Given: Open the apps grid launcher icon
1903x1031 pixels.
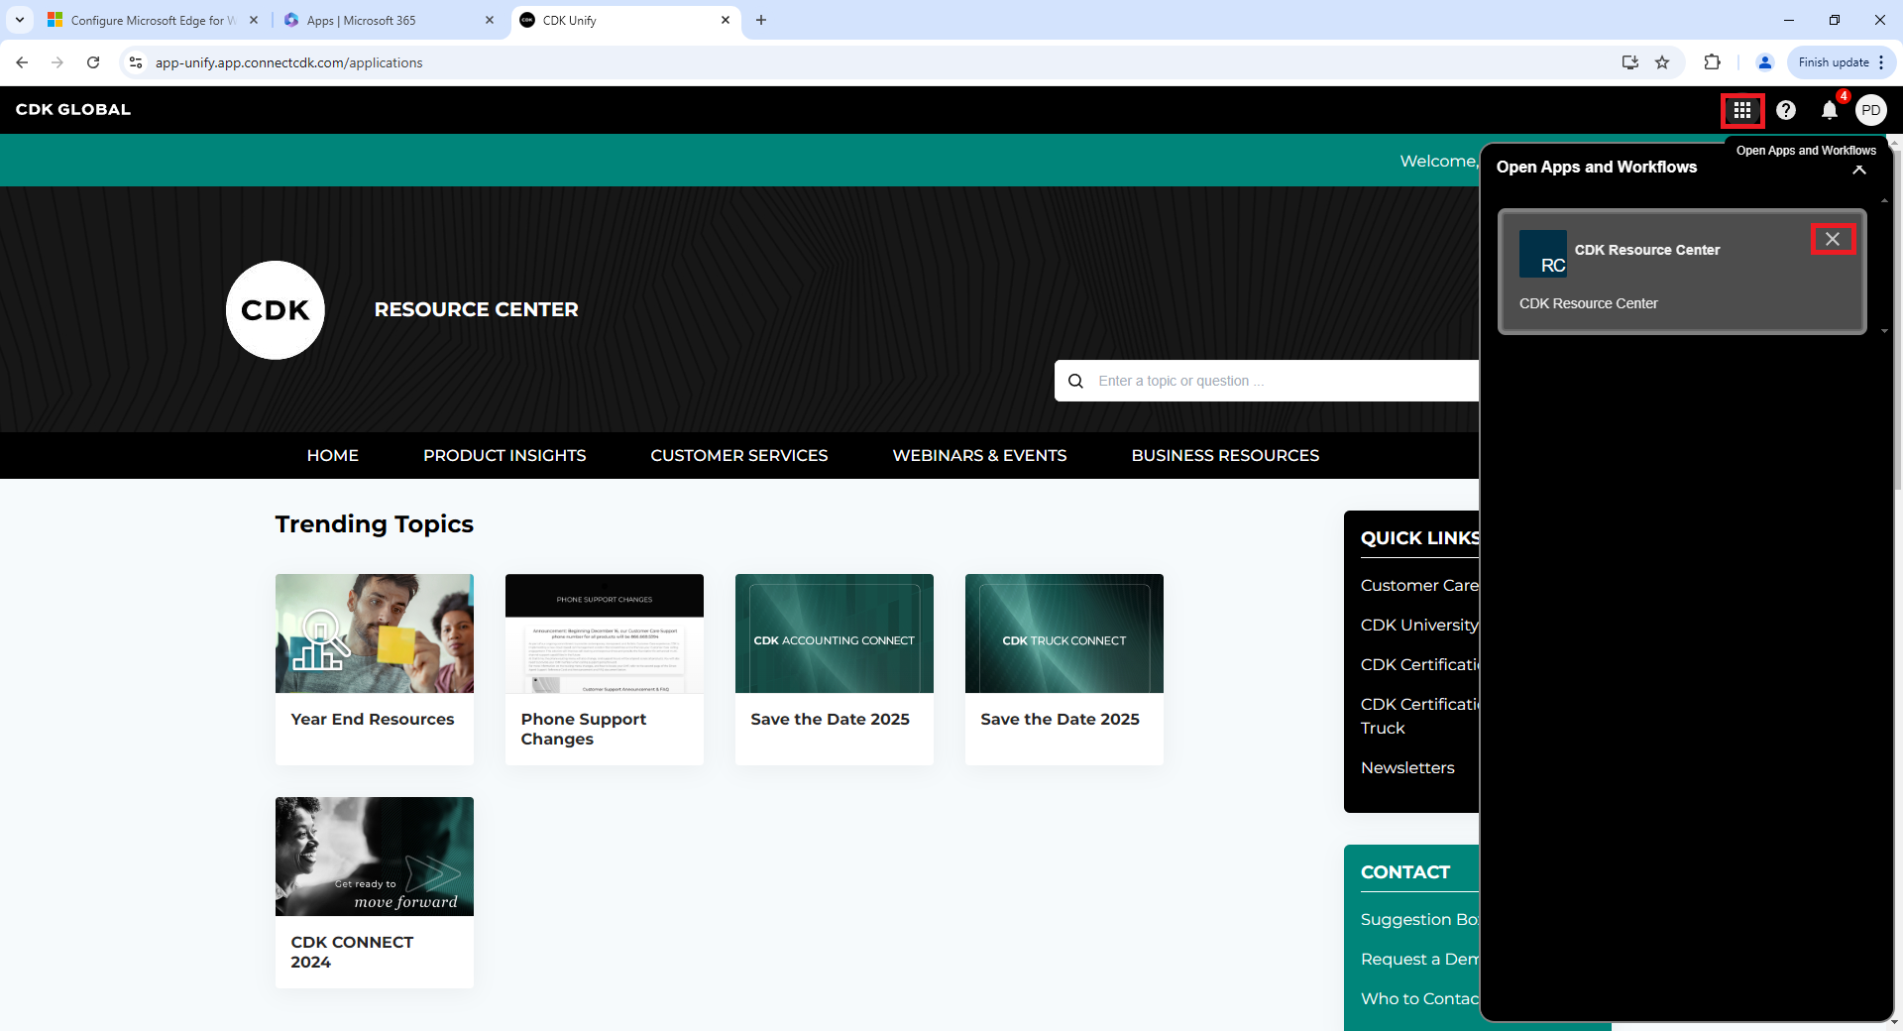Looking at the screenshot, I should (1741, 110).
